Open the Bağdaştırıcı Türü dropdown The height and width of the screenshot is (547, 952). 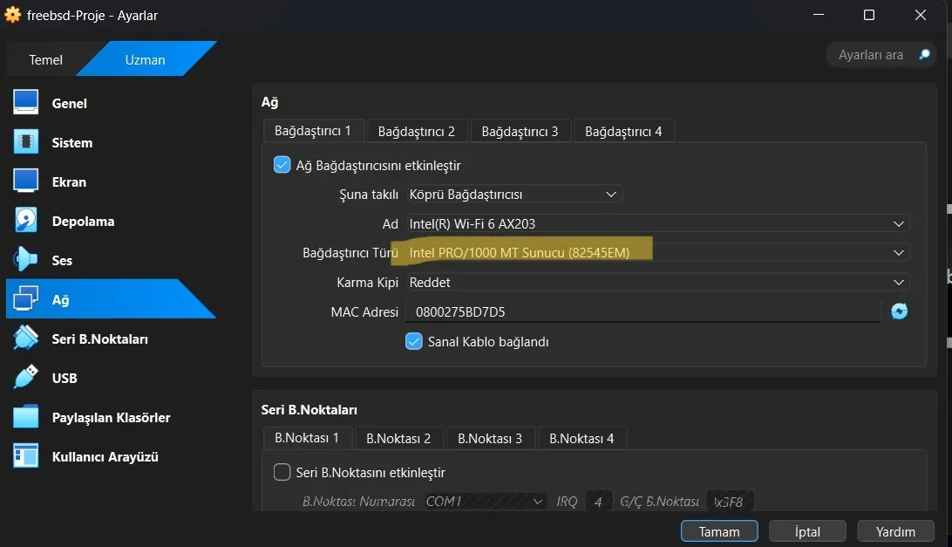658,253
